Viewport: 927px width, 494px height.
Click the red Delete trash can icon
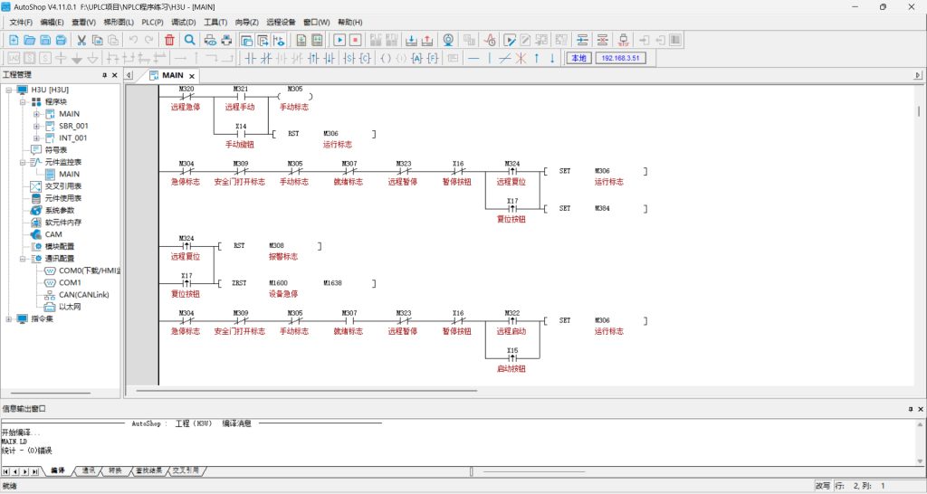pyautogui.click(x=169, y=40)
